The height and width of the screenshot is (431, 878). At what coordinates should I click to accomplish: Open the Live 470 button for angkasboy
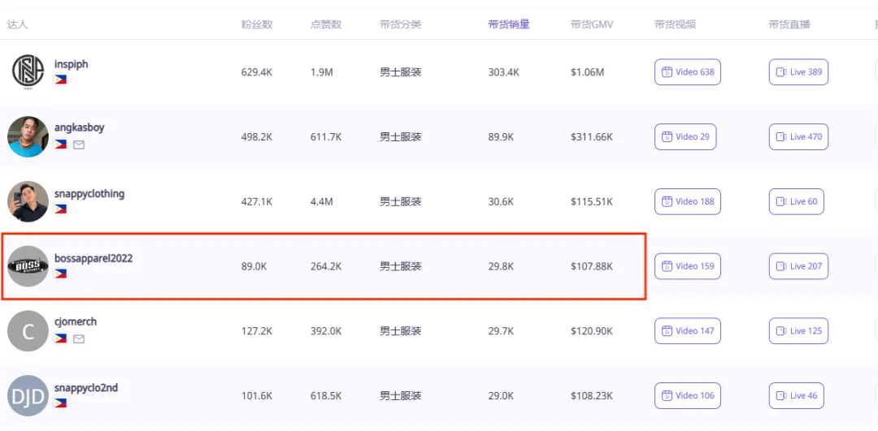798,137
